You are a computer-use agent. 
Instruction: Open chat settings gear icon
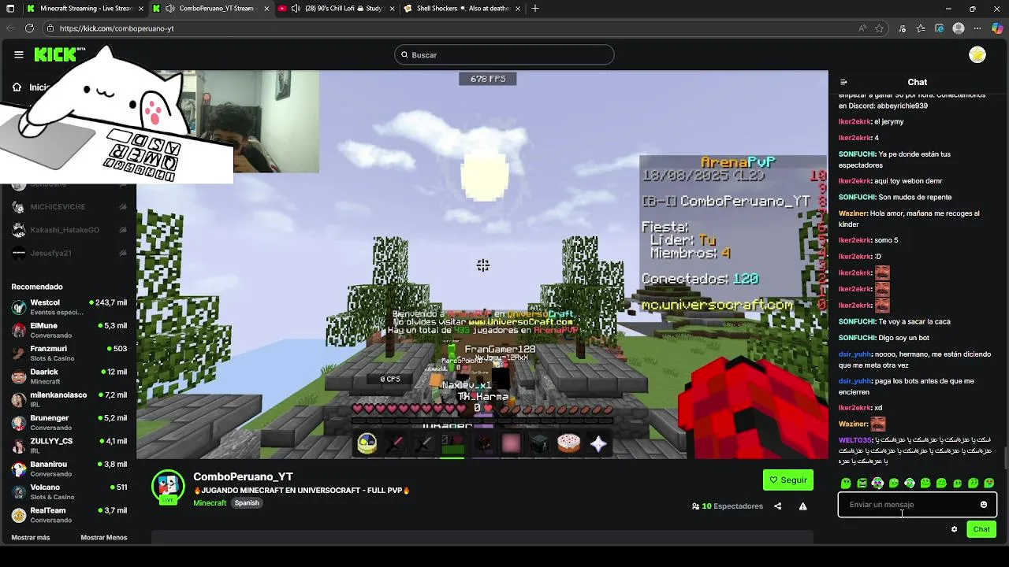coord(954,529)
